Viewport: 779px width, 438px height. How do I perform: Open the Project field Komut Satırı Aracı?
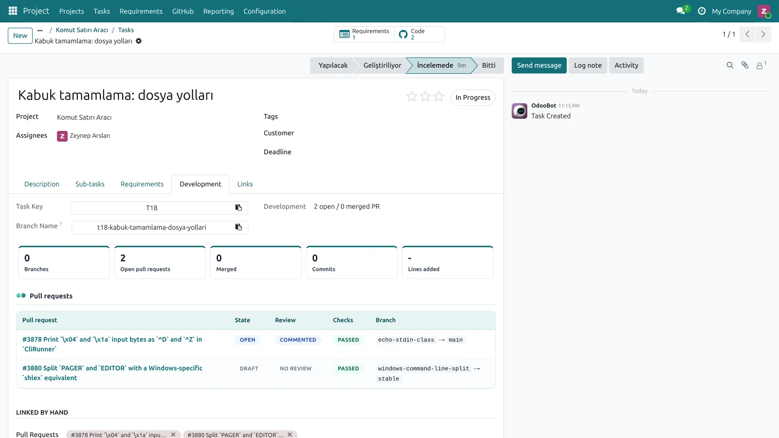84,117
